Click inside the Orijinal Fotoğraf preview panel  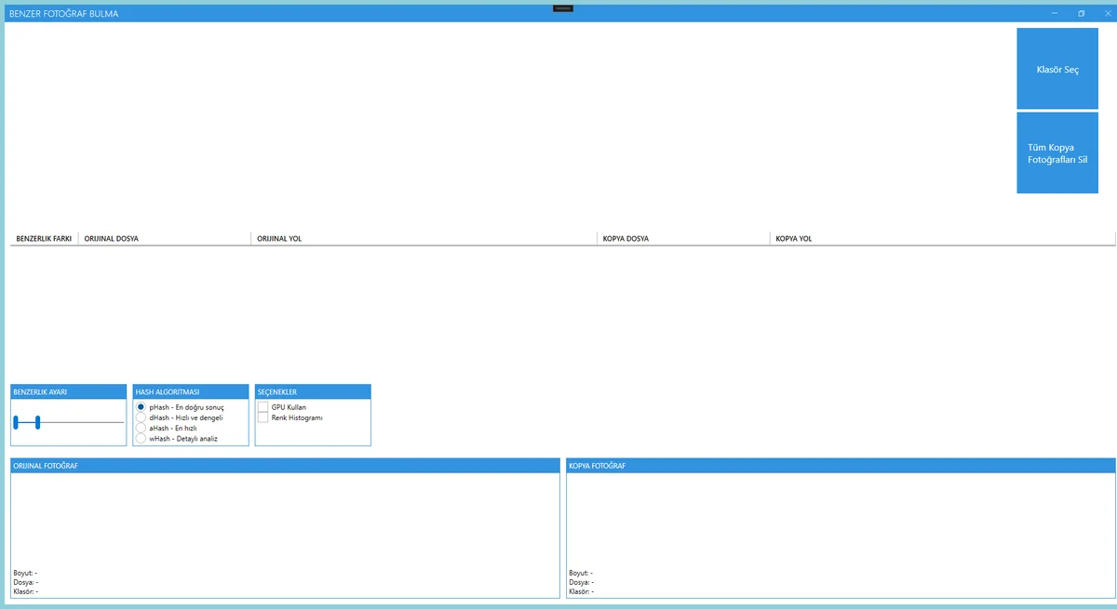click(285, 521)
